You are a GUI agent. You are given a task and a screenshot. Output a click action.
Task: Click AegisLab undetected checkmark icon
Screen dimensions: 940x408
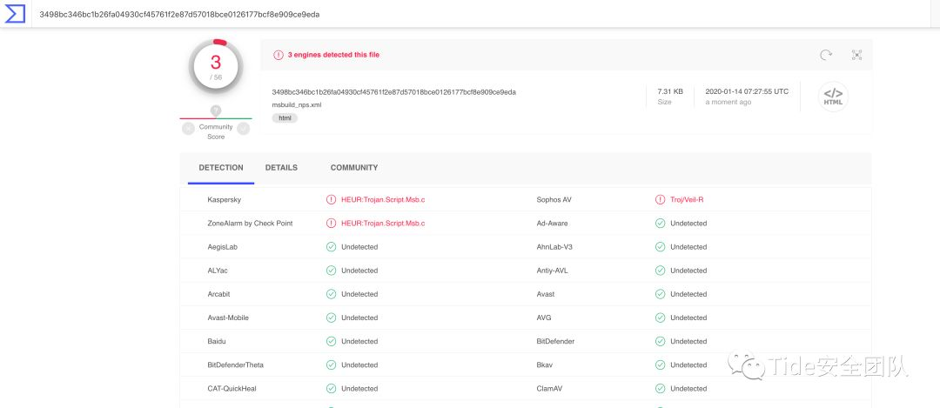[x=331, y=247]
